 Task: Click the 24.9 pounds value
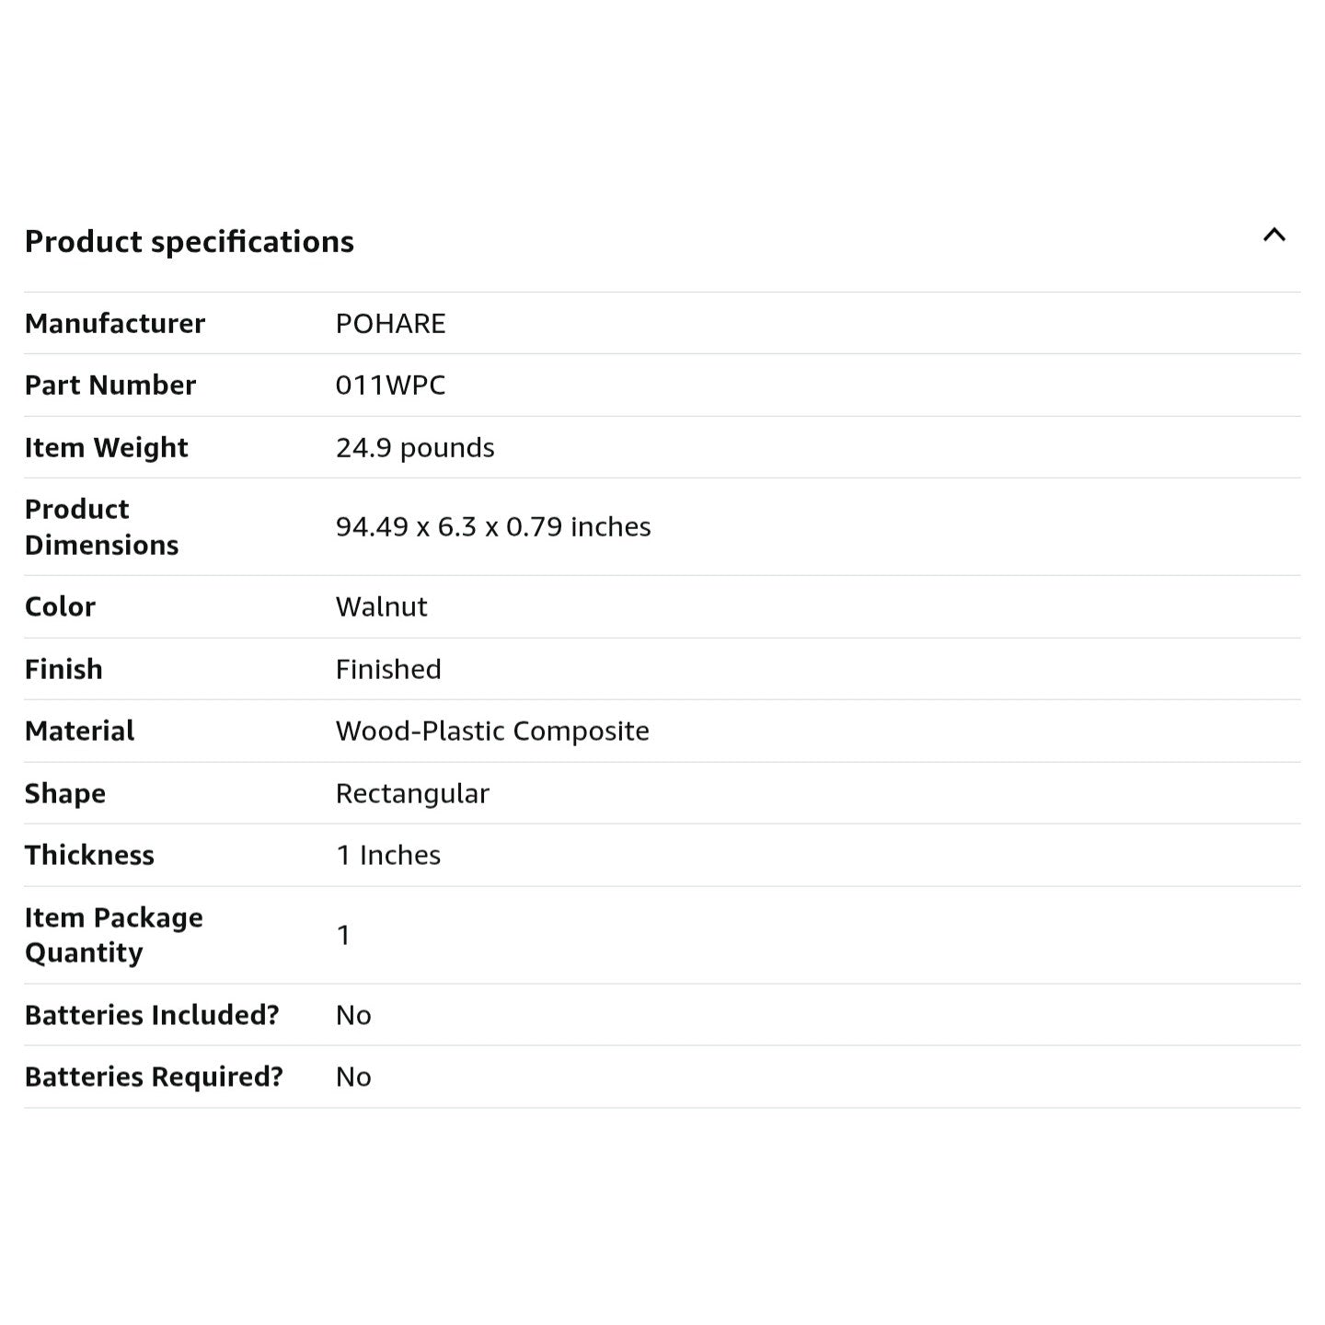tap(415, 448)
